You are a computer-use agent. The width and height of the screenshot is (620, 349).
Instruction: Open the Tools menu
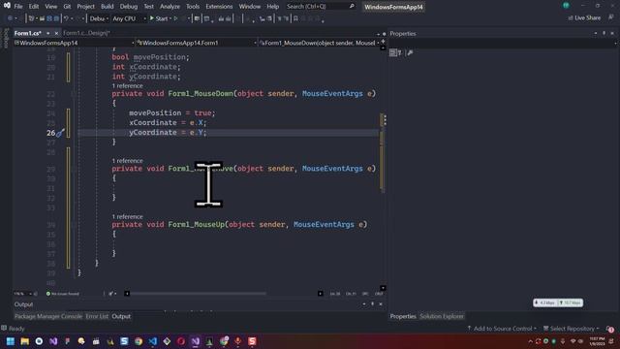tap(193, 7)
